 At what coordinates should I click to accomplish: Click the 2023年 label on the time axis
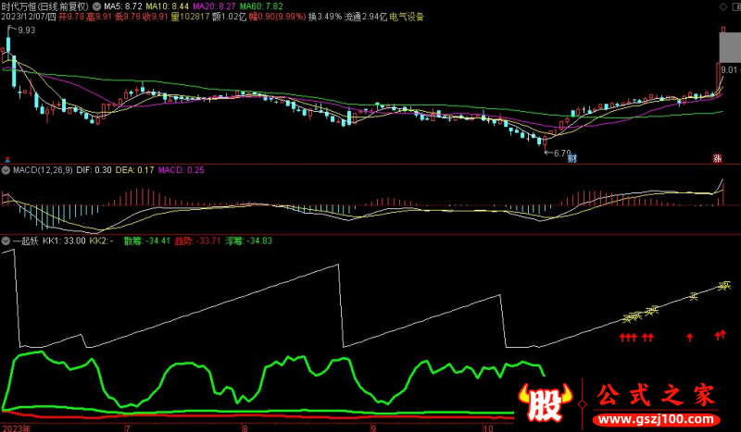tap(16, 427)
